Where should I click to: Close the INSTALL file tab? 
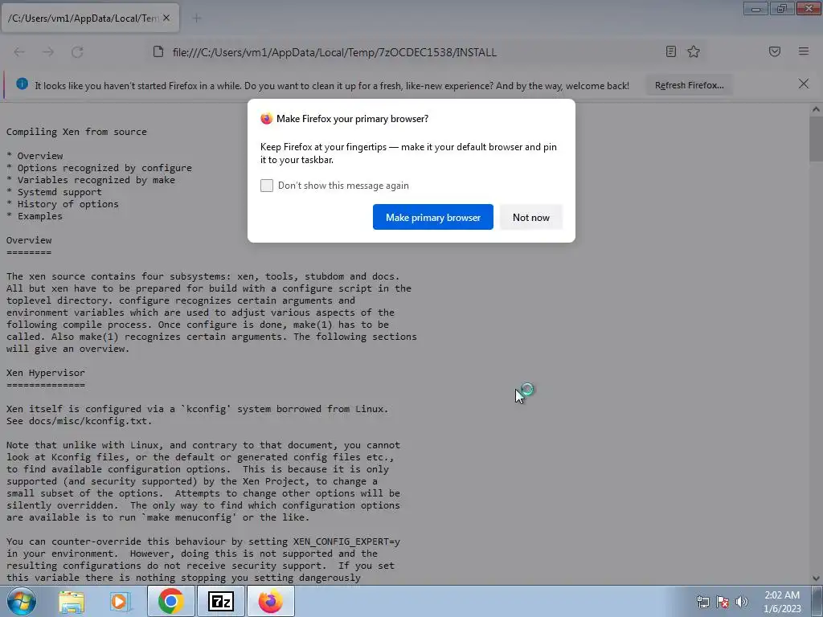(166, 18)
